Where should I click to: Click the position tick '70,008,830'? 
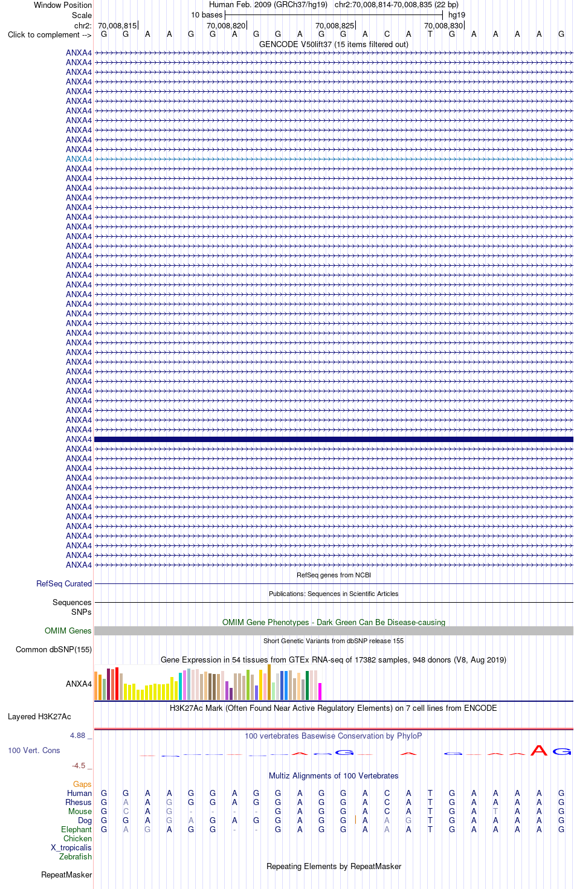point(444,25)
